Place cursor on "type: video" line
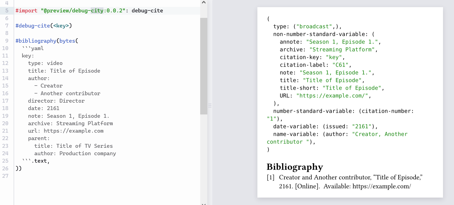Viewport: 454px width, 205px height. pos(45,63)
